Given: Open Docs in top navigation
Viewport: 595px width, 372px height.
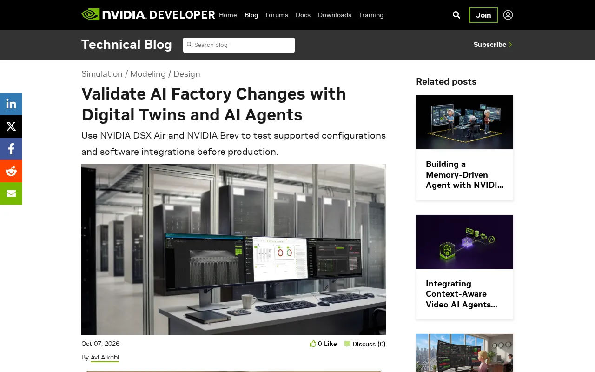Looking at the screenshot, I should [303, 15].
